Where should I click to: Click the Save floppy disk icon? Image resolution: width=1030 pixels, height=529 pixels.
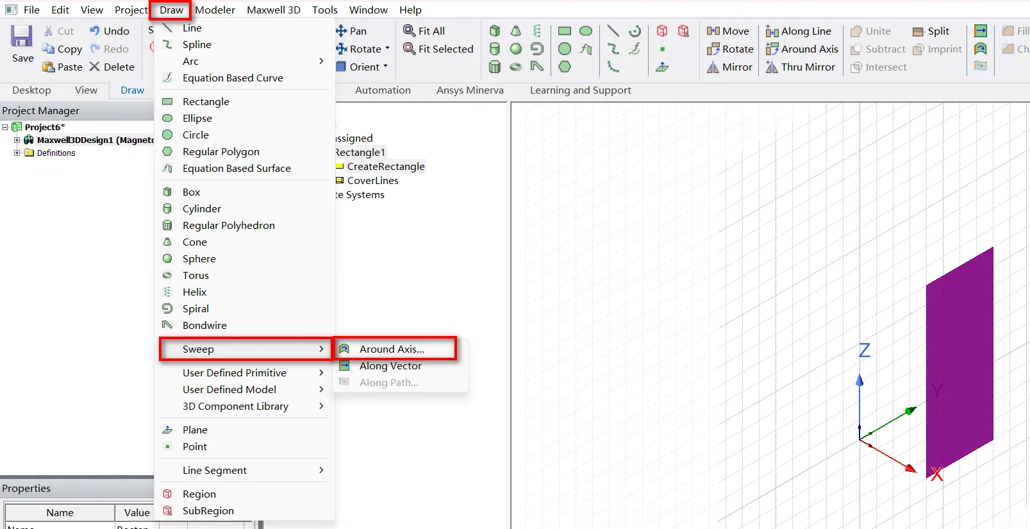[22, 37]
